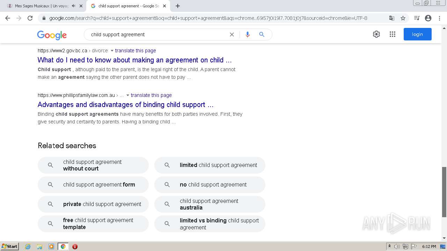
Task: Search 'child support agreement form'
Action: [93, 185]
